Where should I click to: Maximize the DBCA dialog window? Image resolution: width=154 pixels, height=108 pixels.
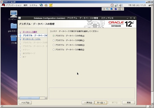pyautogui.click(x=131, y=18)
